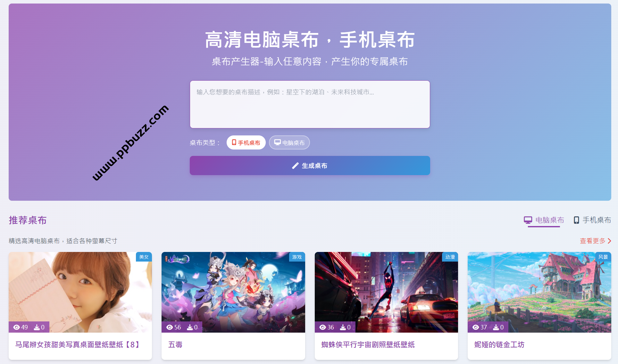Open the Spider-Man wallpaper thumbnail
The width and height of the screenshot is (618, 364).
[x=386, y=292]
